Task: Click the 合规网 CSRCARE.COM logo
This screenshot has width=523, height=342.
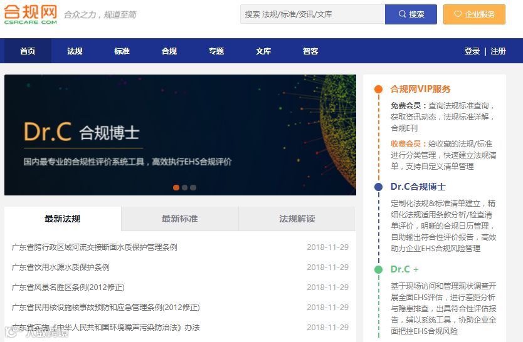Action: pos(30,14)
